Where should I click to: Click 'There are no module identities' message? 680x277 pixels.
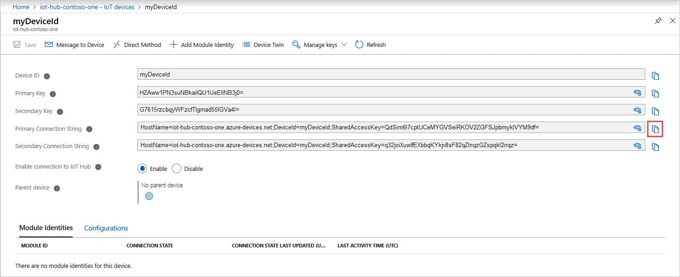click(74, 266)
